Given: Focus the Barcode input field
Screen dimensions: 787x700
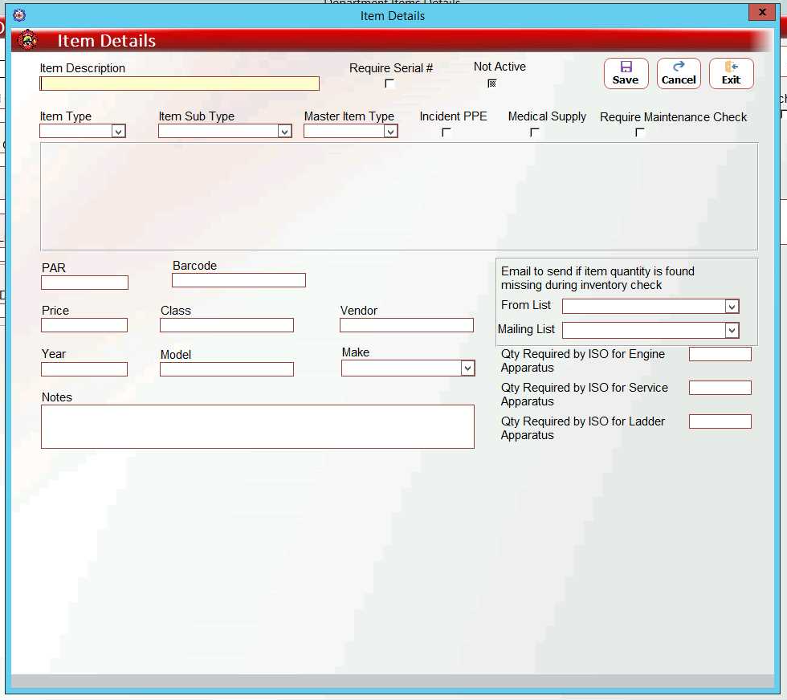Looking at the screenshot, I should click(x=239, y=280).
